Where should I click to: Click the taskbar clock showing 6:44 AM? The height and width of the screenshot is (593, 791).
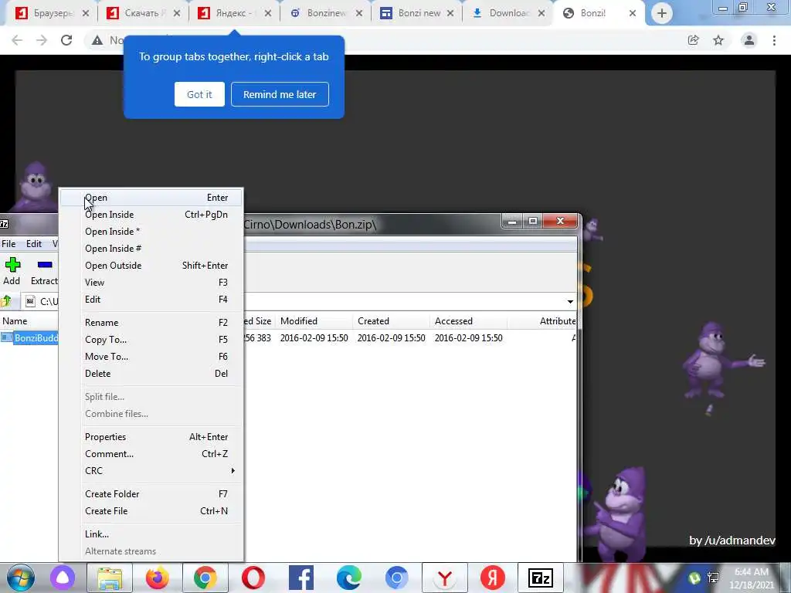tap(752, 578)
